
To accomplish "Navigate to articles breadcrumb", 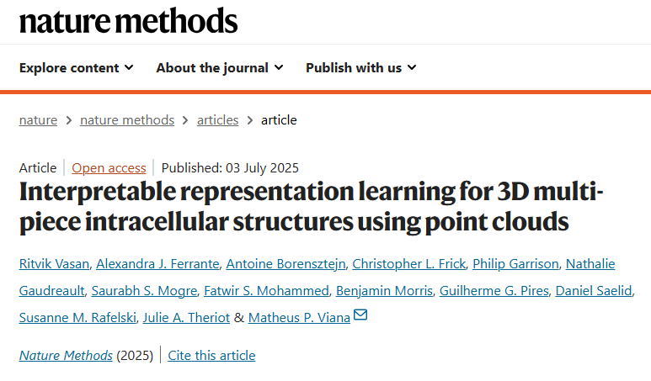I will point(217,120).
